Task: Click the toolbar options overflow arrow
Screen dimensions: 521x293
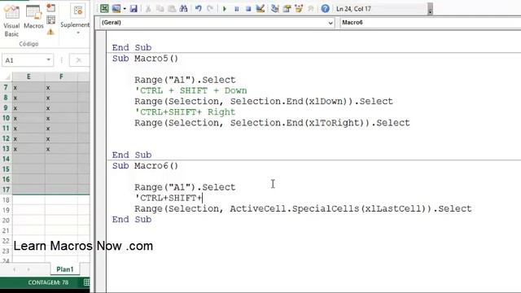Action: (x=430, y=9)
